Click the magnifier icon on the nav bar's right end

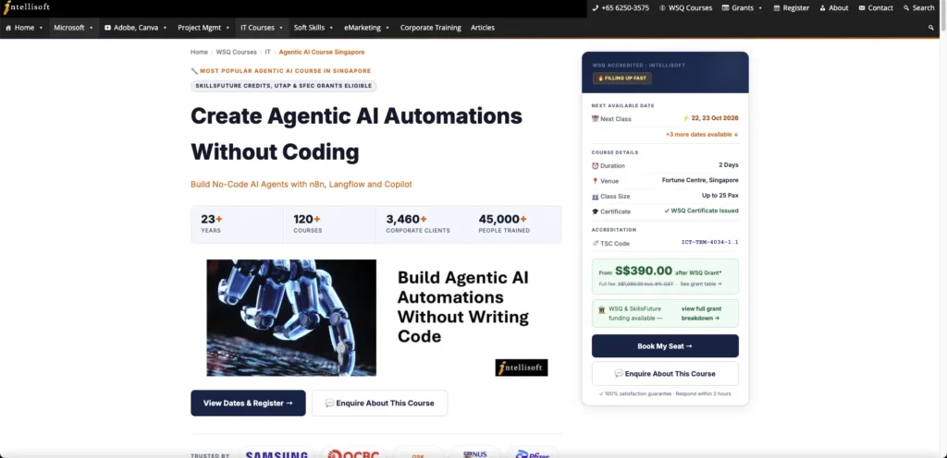click(x=930, y=28)
